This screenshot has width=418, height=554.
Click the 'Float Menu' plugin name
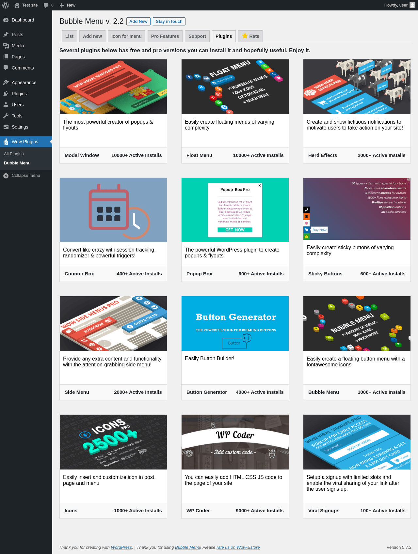pyautogui.click(x=199, y=155)
